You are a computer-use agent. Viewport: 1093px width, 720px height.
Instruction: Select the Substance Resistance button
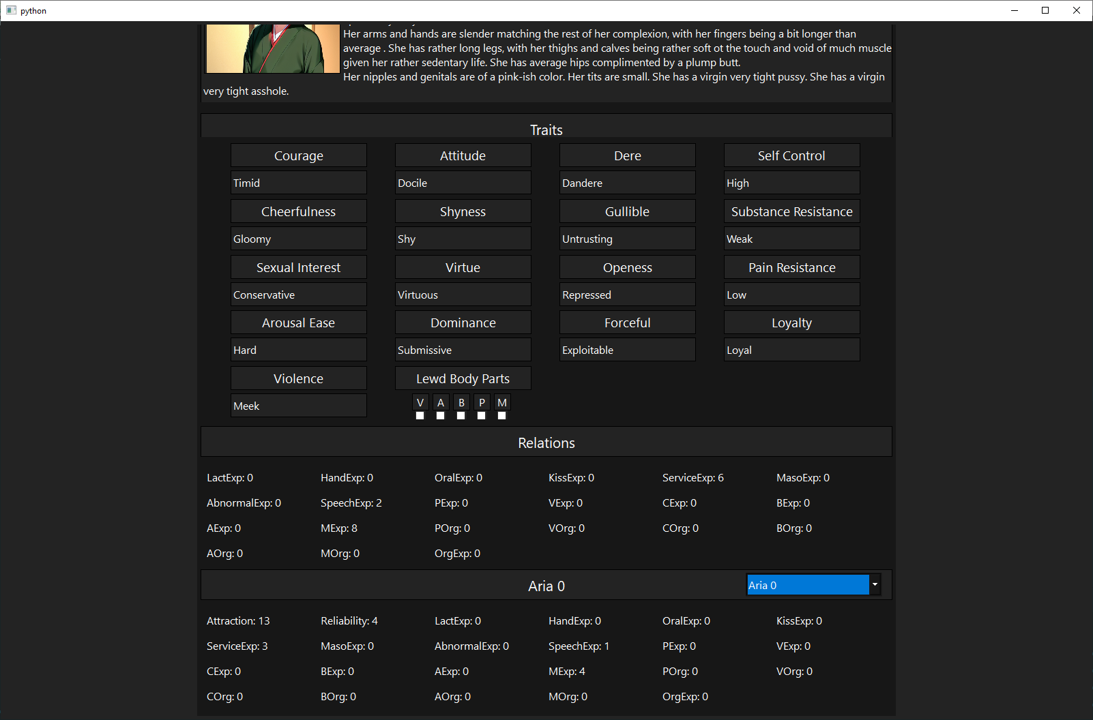(791, 211)
